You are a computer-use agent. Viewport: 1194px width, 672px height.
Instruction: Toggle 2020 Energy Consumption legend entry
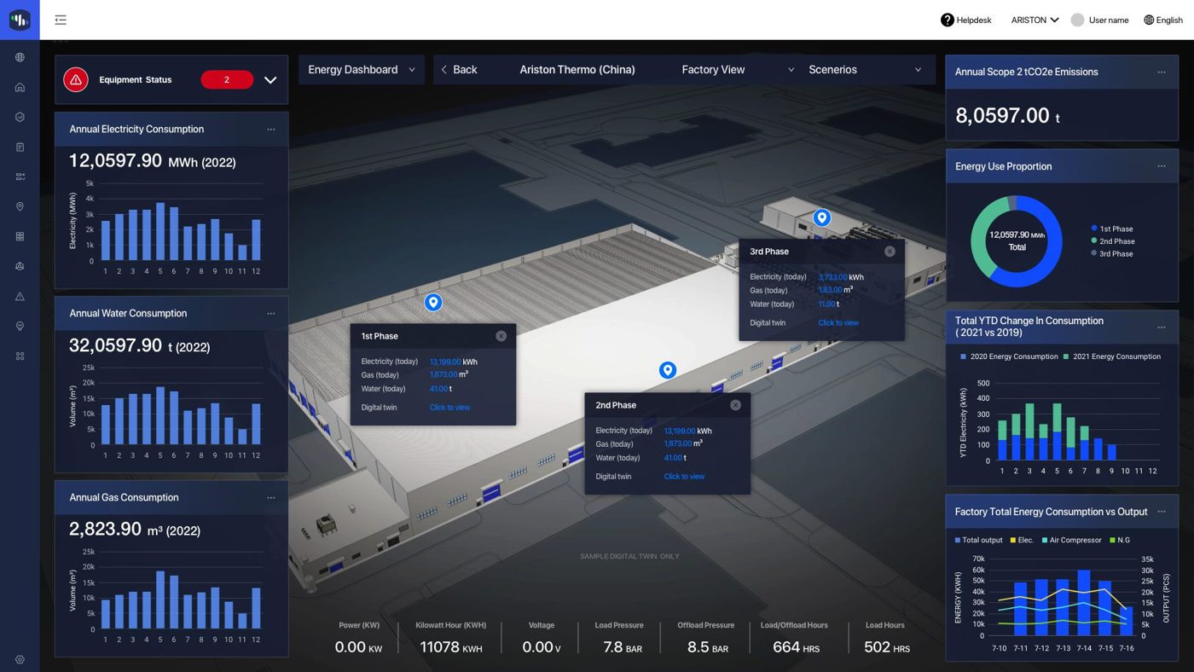click(x=1009, y=356)
